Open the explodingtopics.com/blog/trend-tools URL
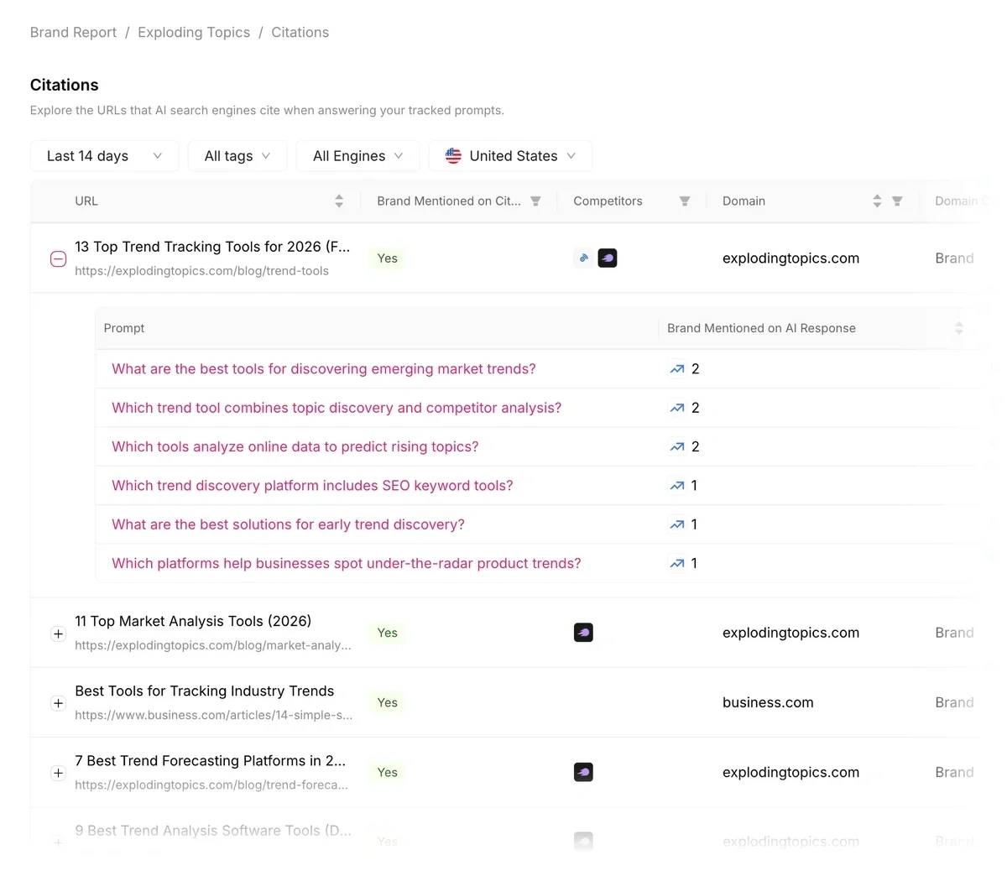This screenshot has height=876, width=1007. [x=201, y=271]
